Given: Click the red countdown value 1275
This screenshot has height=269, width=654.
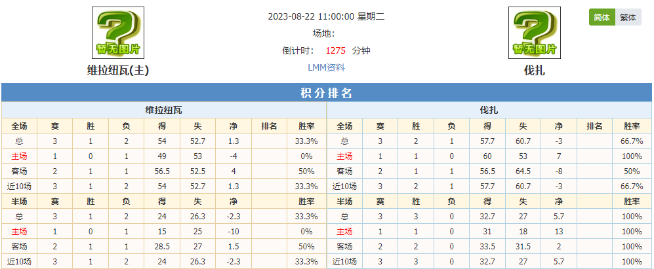Looking at the screenshot, I should pyautogui.click(x=336, y=51).
